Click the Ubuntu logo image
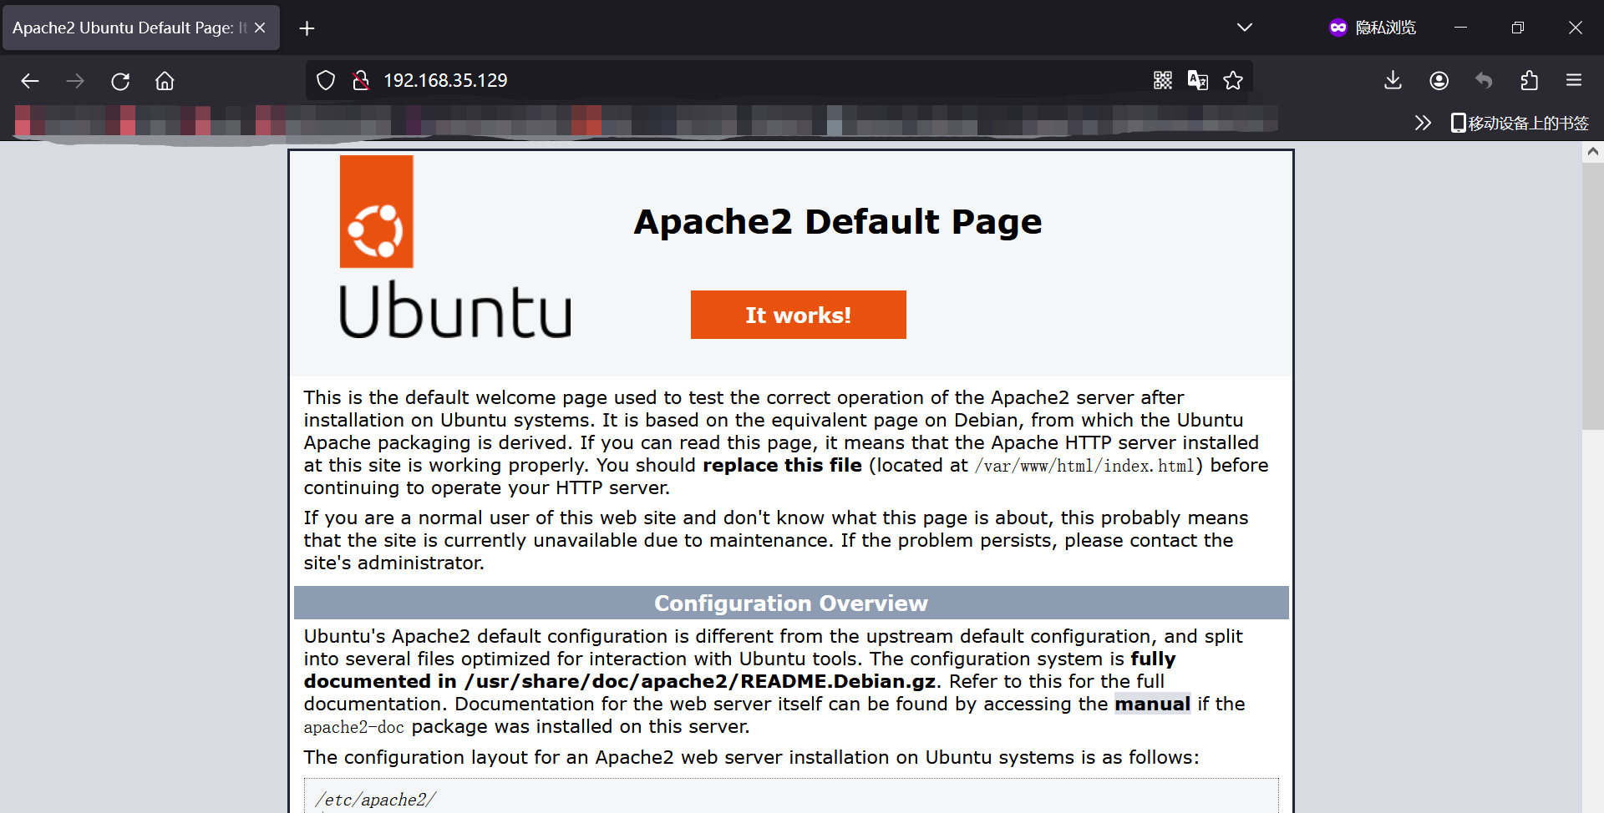Image resolution: width=1604 pixels, height=813 pixels. click(456, 247)
